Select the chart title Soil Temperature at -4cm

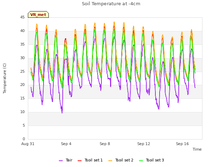click(111, 4)
